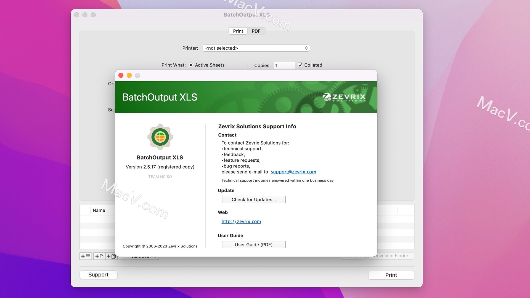Click the BatchOutput XLS gear app icon
This screenshot has height=298, width=530.
pos(160,137)
